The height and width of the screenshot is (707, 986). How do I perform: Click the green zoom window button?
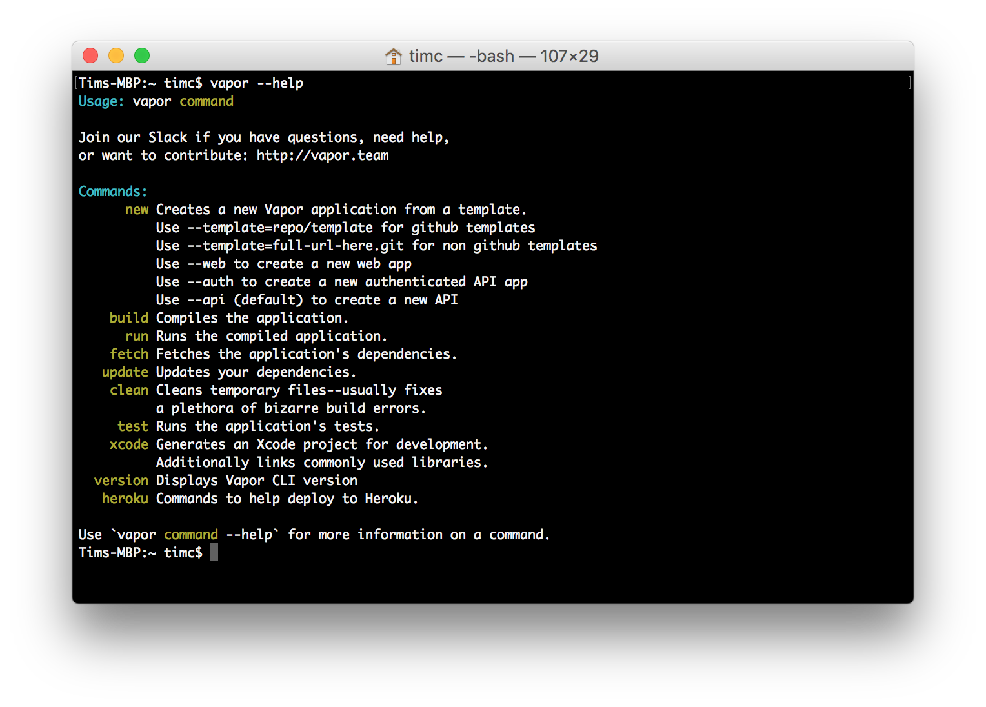142,55
